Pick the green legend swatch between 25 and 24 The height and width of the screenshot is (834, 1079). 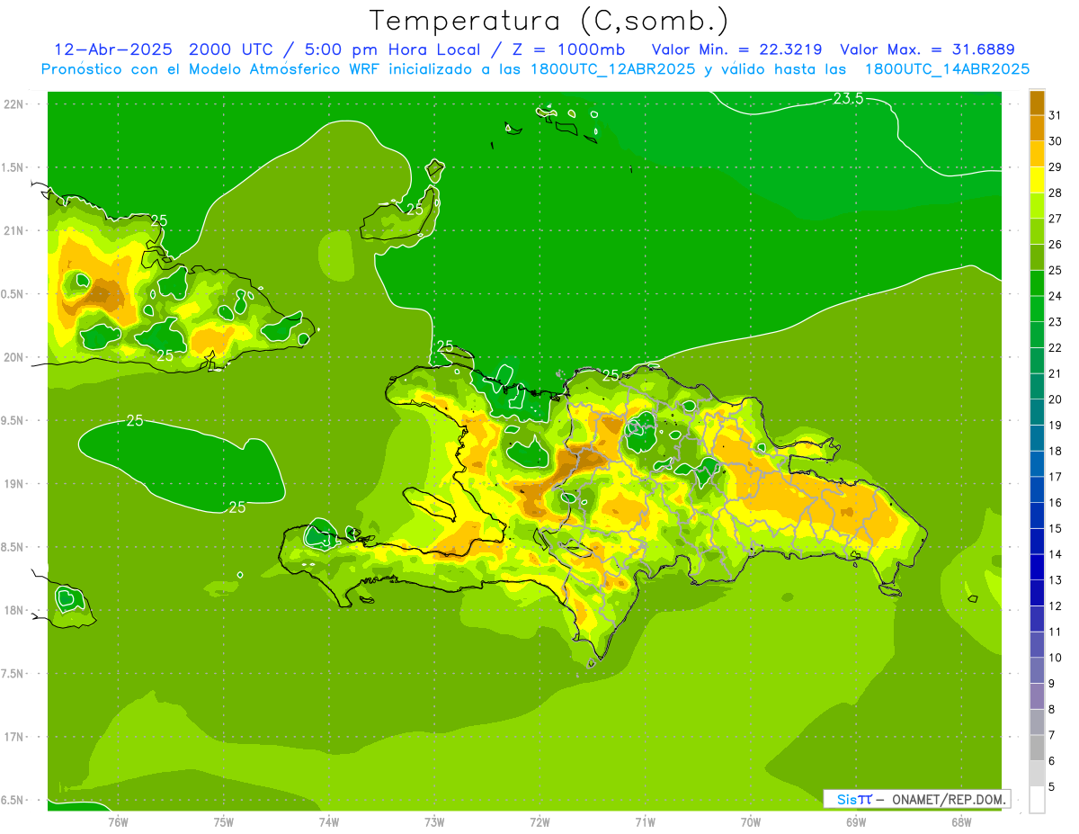tap(1037, 282)
